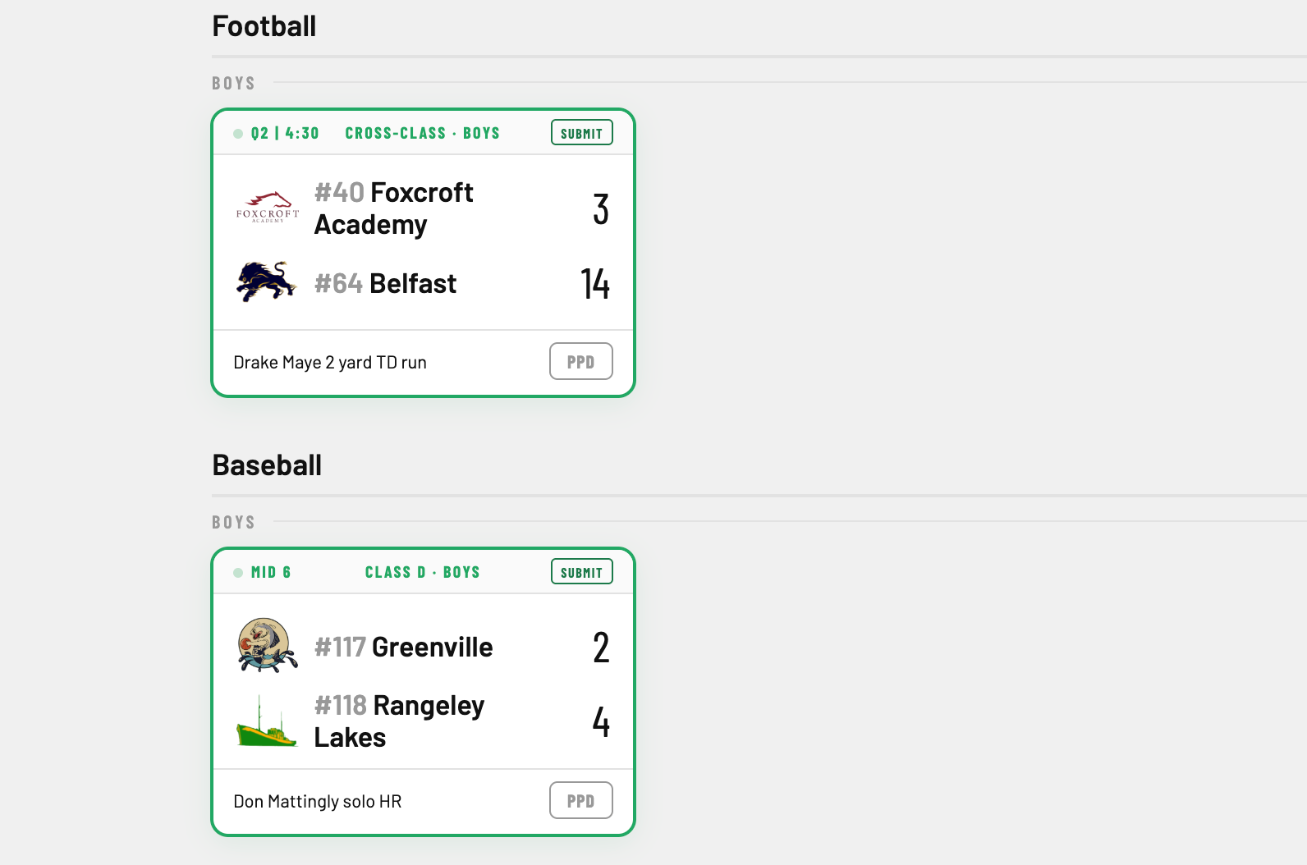Click Rangeley Lakes' score of 4
Image resolution: width=1307 pixels, height=865 pixels.
pyautogui.click(x=601, y=722)
